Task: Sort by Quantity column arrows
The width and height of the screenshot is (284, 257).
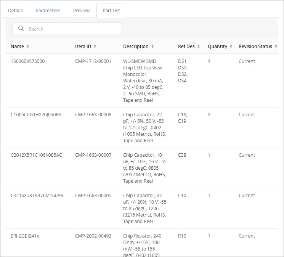Action: click(231, 47)
